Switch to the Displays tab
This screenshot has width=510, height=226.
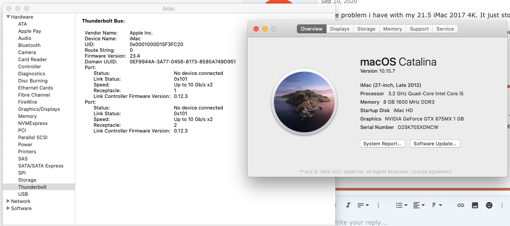tap(339, 29)
